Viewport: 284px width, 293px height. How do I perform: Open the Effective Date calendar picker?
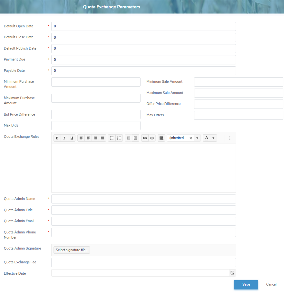point(232,272)
